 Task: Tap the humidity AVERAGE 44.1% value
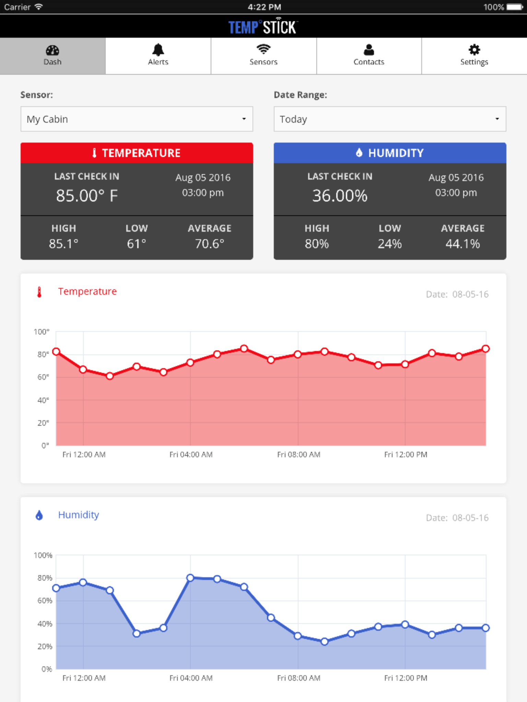tap(462, 244)
